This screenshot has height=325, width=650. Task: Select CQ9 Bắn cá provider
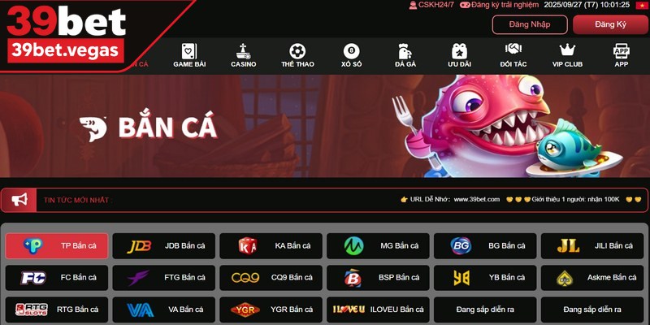coord(271,278)
